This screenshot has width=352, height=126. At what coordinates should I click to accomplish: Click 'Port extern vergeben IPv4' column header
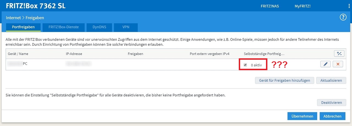click(x=210, y=54)
